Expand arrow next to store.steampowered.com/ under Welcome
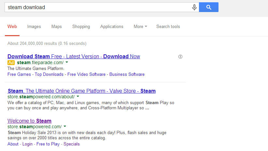This screenshot has width=268, height=151. 65,127
